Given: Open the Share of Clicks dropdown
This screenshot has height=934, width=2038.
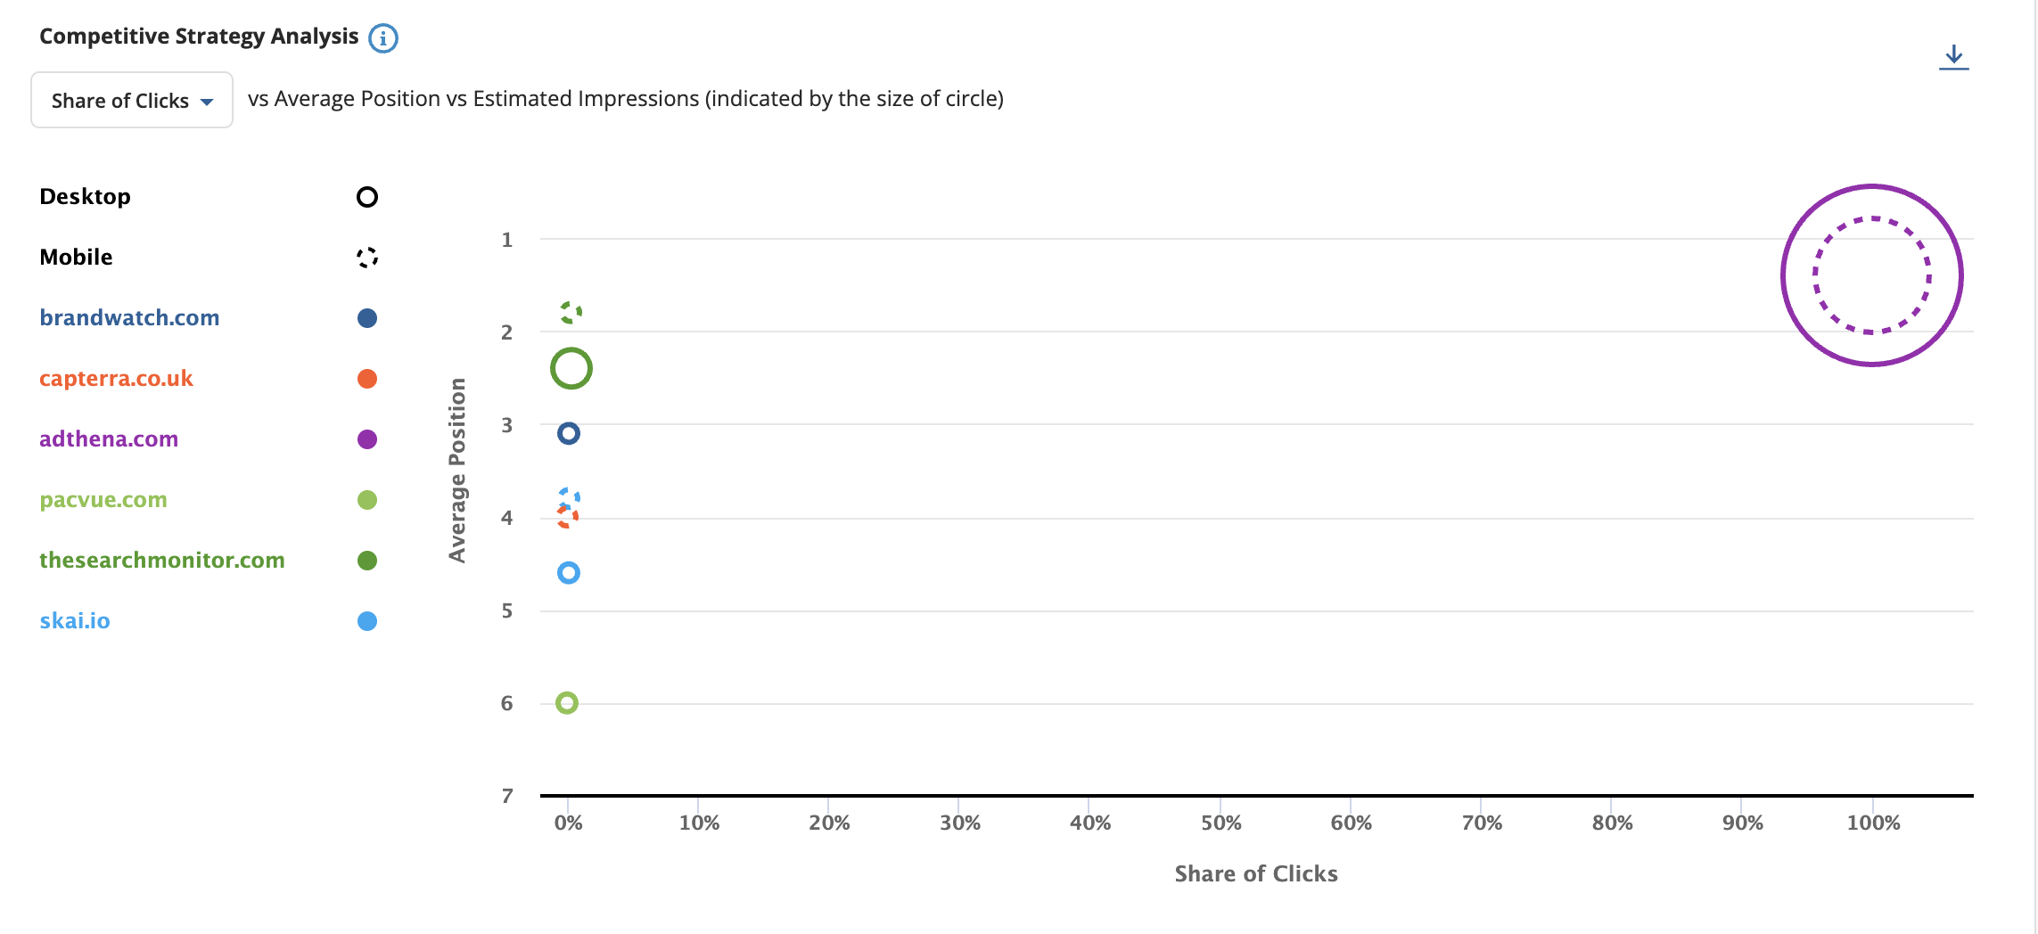Looking at the screenshot, I should coord(132,100).
